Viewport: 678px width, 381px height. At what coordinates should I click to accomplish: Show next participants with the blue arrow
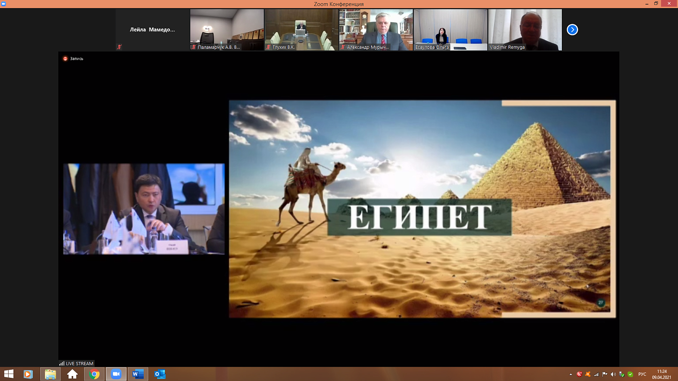pos(572,30)
